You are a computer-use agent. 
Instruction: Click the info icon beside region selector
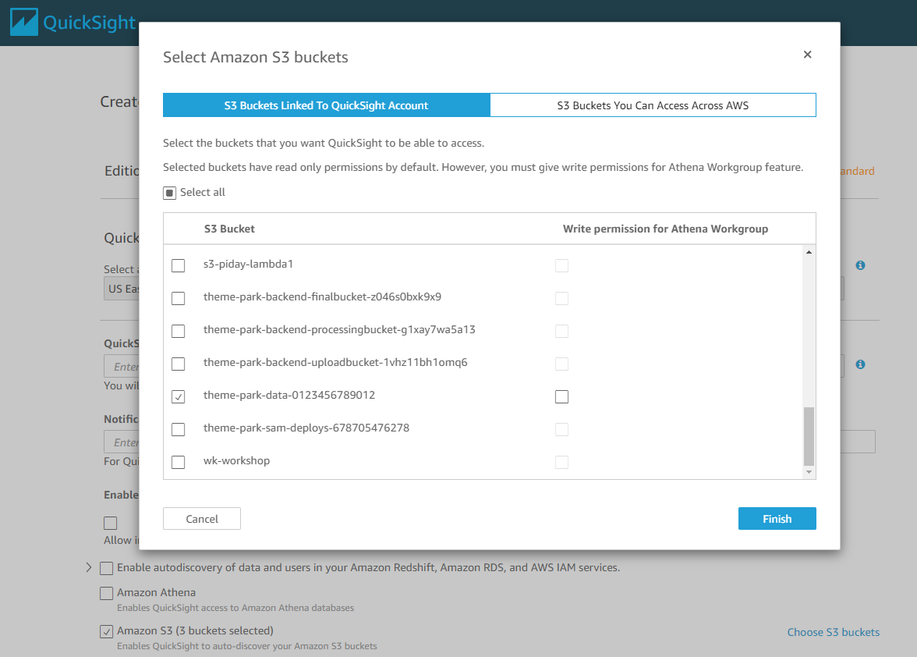(x=860, y=265)
